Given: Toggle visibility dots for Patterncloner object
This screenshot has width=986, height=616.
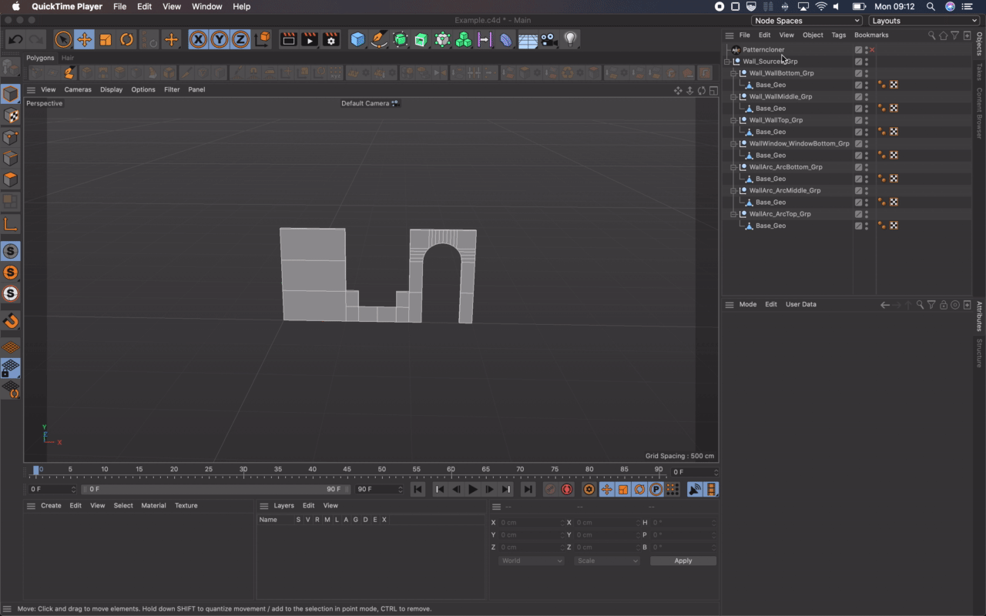Looking at the screenshot, I should coord(866,50).
